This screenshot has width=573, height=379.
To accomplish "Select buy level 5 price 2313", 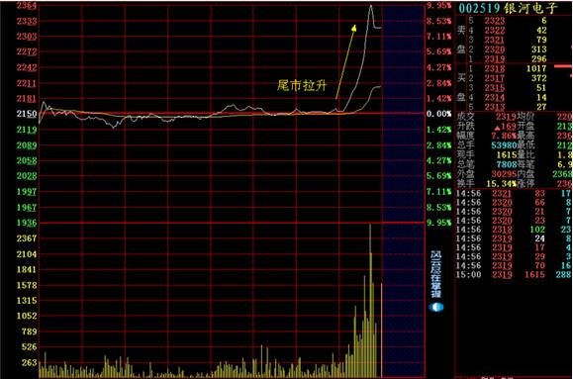I will pyautogui.click(x=495, y=107).
